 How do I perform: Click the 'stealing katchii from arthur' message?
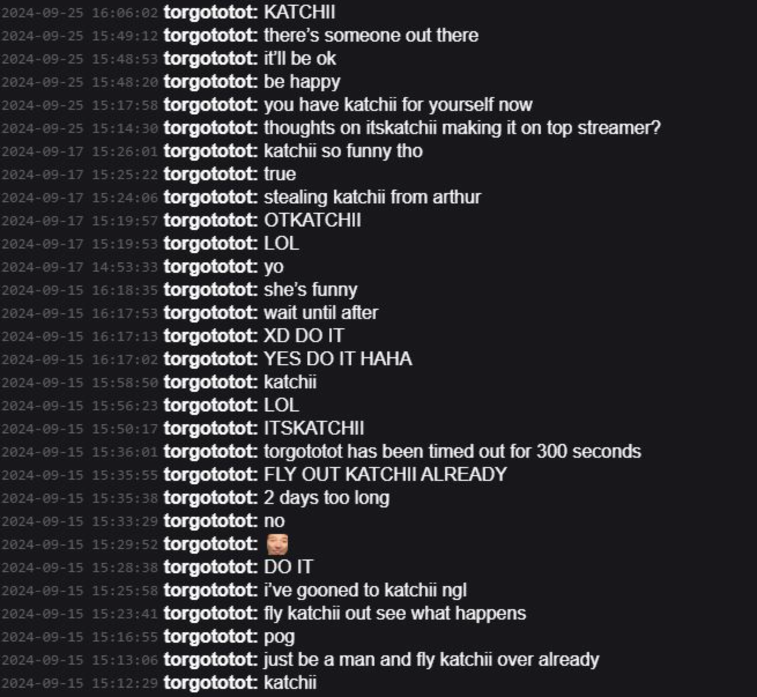click(372, 197)
